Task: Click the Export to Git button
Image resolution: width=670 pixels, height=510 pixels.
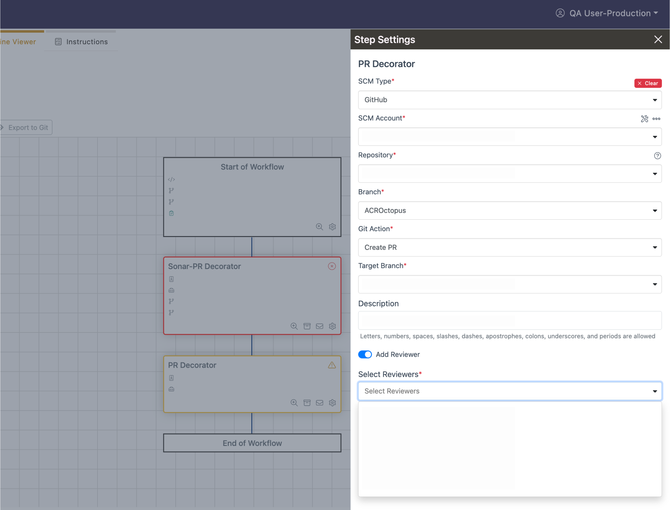Action: point(27,127)
